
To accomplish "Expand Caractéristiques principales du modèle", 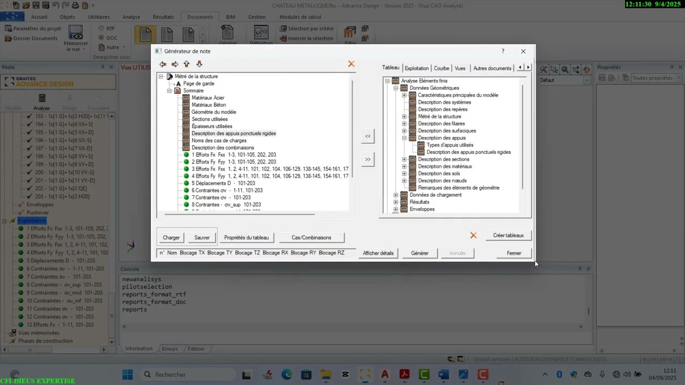I will [x=404, y=95].
